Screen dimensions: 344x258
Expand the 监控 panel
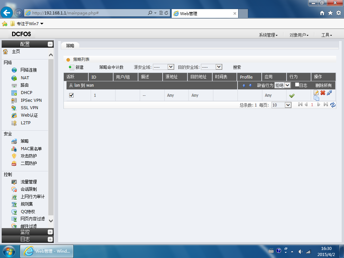click(50, 232)
